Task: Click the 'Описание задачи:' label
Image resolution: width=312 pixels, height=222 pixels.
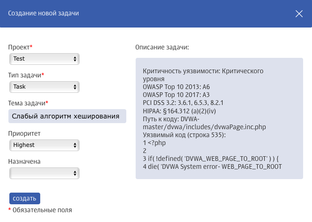Action: pos(162,47)
